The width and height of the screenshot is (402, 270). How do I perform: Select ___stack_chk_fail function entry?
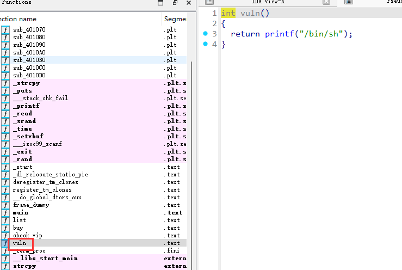(x=94, y=98)
